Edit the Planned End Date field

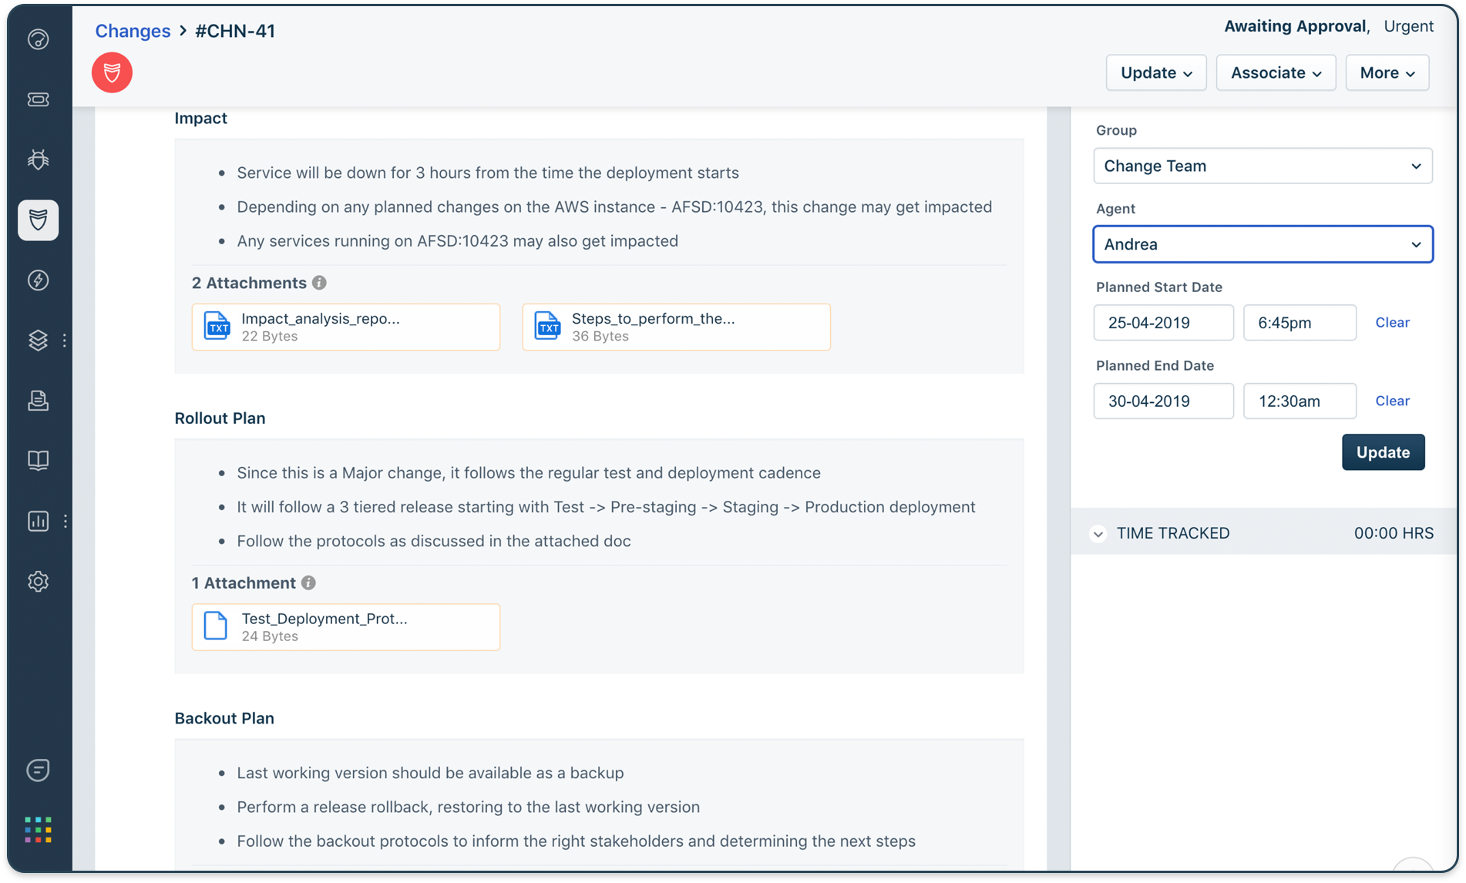pyautogui.click(x=1163, y=401)
